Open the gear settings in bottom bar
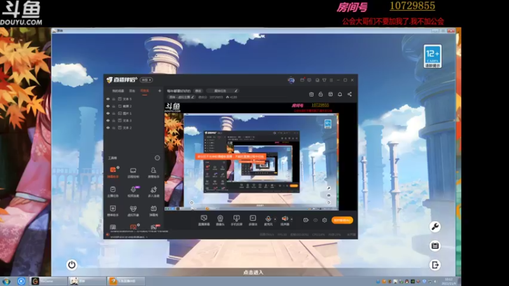The width and height of the screenshot is (509, 286). pyautogui.click(x=324, y=220)
